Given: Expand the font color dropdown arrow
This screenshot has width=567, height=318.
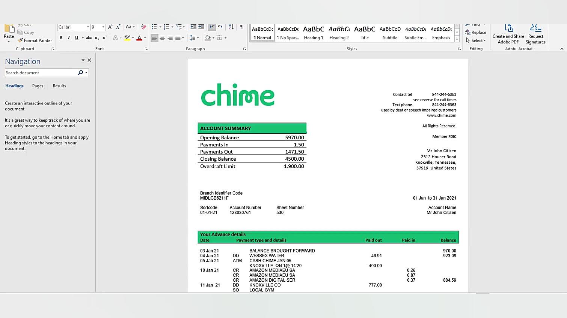Looking at the screenshot, I should pyautogui.click(x=145, y=38).
